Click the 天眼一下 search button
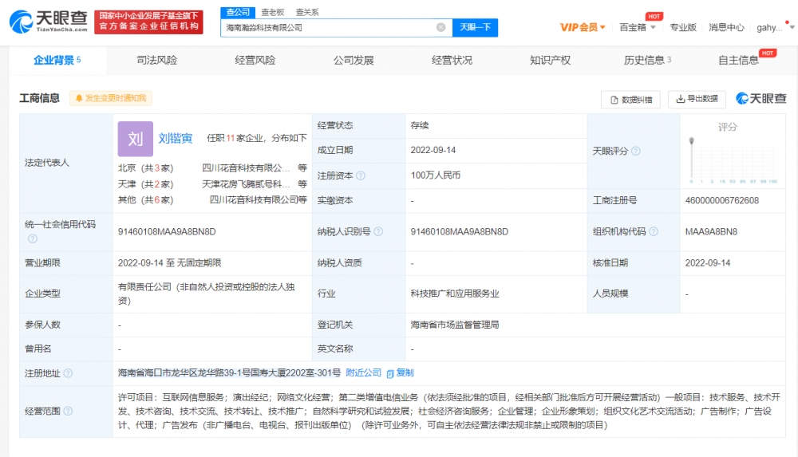This screenshot has height=457, width=798. coord(475,27)
